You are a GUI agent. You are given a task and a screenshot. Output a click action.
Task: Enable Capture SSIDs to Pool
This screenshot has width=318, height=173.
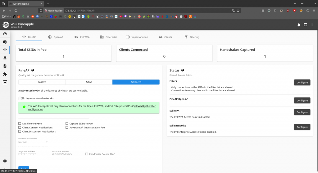click(67, 123)
